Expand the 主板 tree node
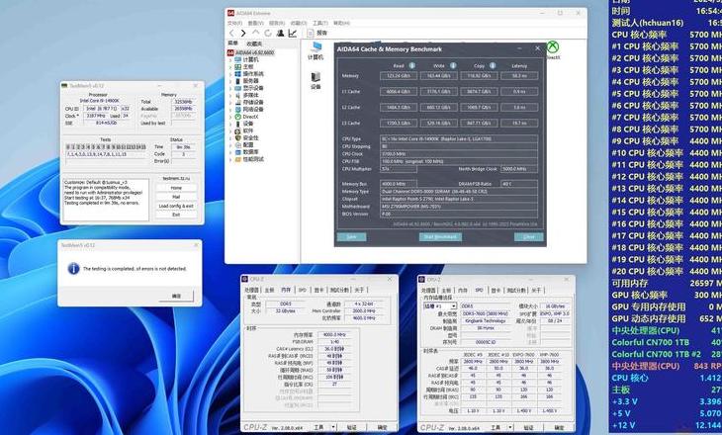The image size is (722, 435). pos(230,66)
